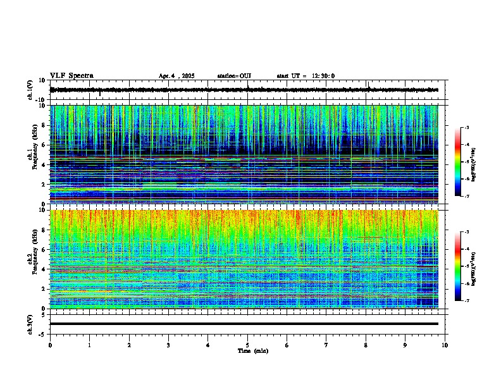501x387 pixels.
Task: Click the "8" kHz tick on ch.1 frequency axis
Action: [x=44, y=125]
